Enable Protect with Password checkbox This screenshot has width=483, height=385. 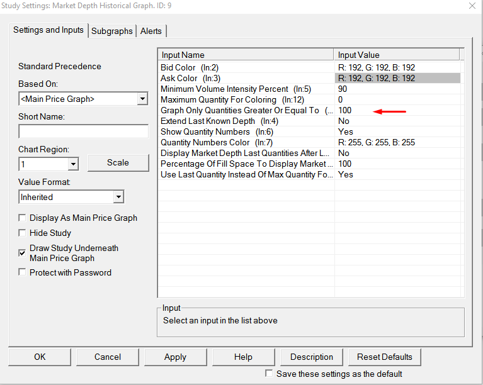[x=22, y=272]
